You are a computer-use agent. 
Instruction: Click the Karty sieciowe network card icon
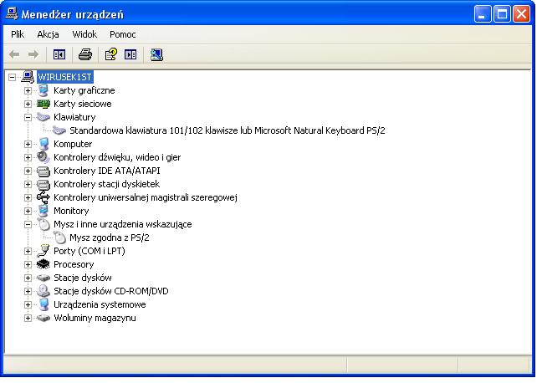tap(43, 104)
